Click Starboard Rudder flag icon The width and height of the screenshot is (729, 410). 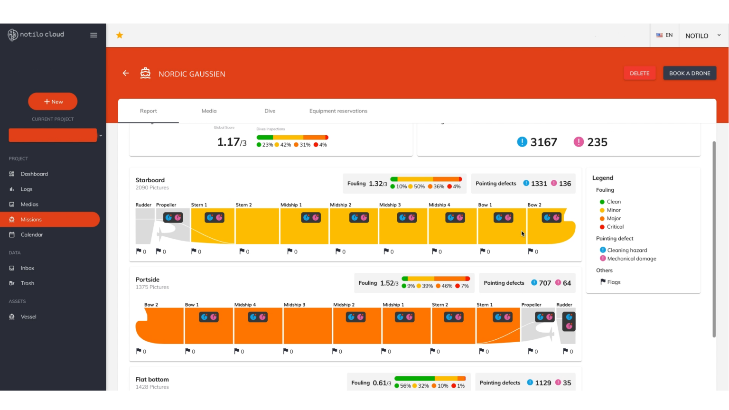click(139, 252)
